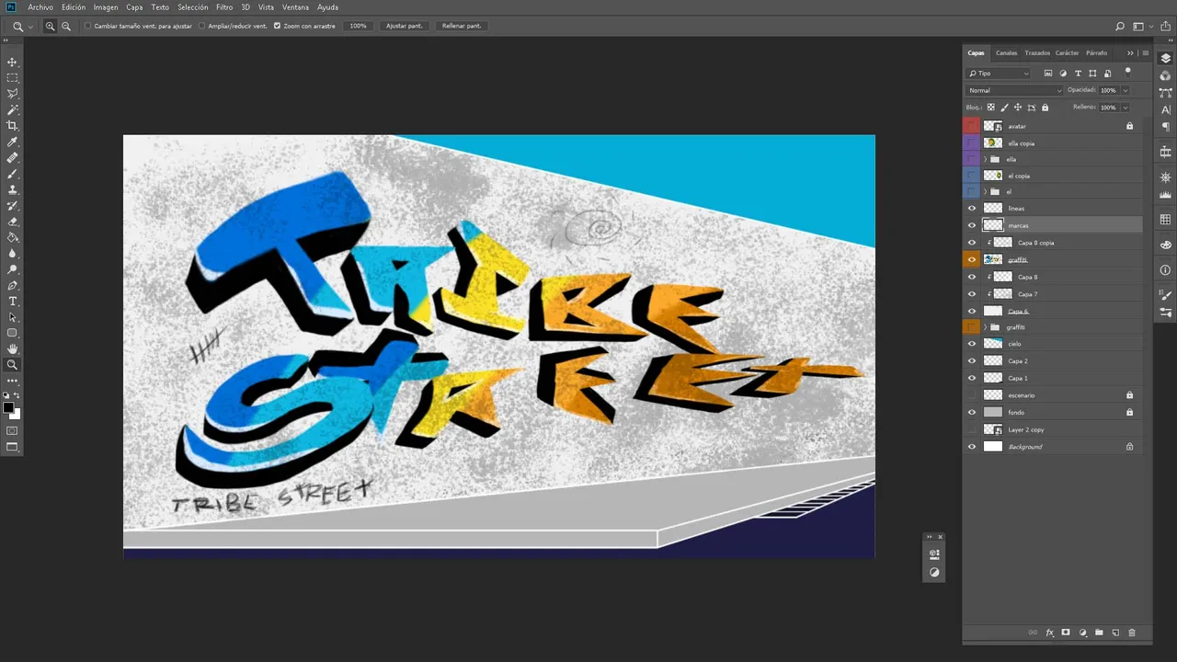This screenshot has height=662, width=1177.
Task: Create a new group folder icon
Action: [x=1099, y=633]
